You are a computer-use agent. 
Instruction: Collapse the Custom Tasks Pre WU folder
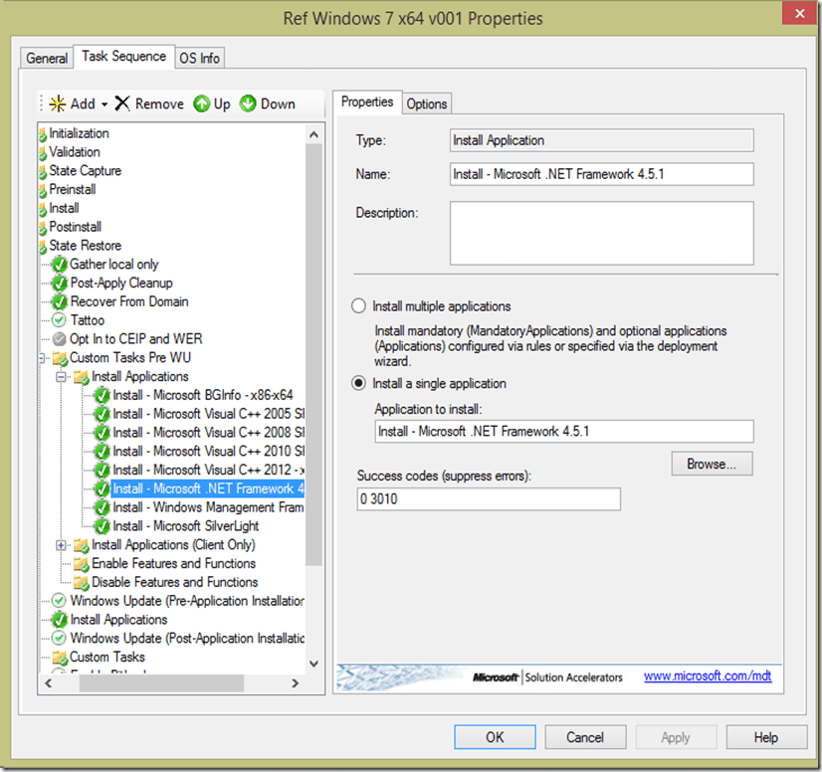coord(42,358)
